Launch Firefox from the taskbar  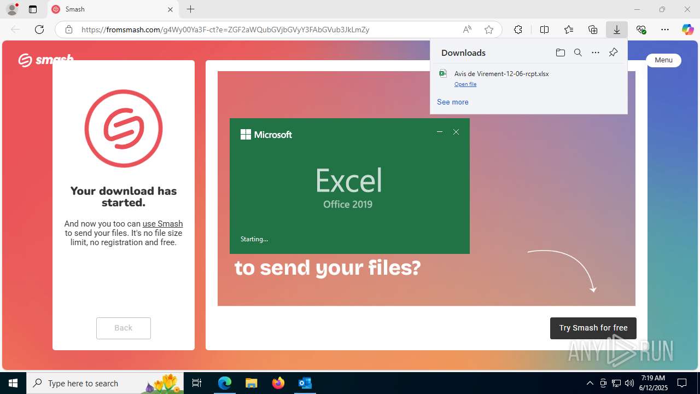[x=278, y=383]
